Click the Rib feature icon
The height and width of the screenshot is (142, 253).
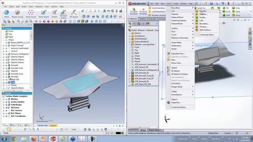[226, 8]
